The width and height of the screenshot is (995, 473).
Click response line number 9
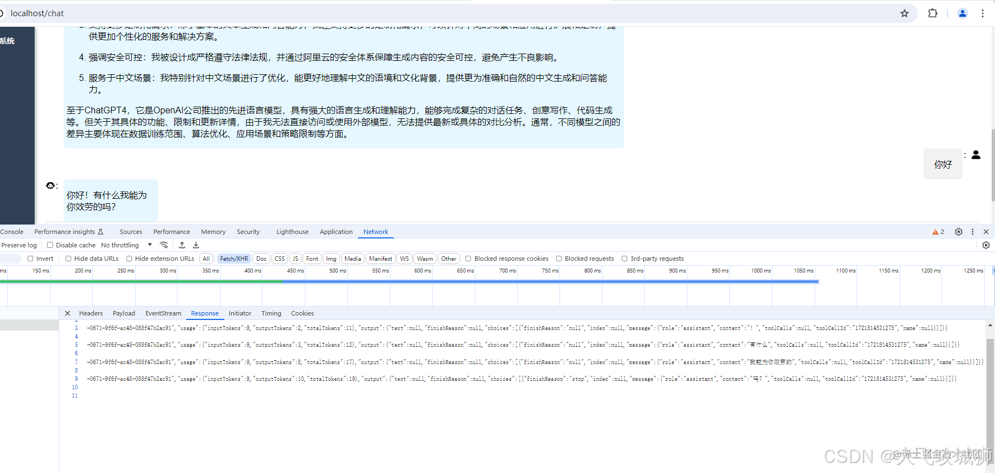pyautogui.click(x=76, y=379)
